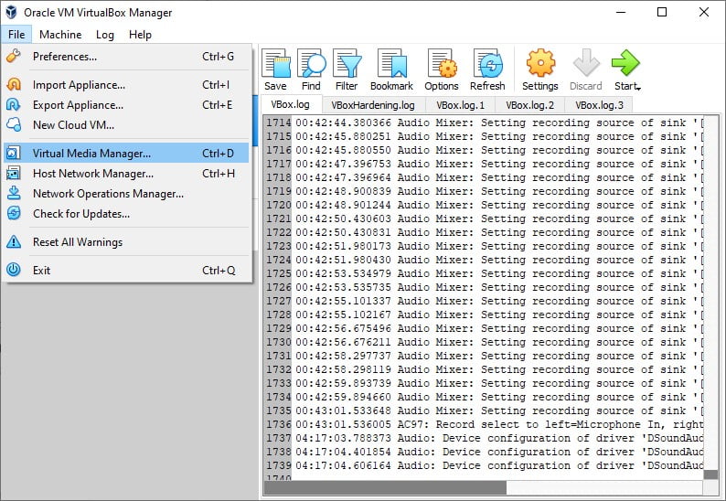Screen dimensions: 726x501
Task: Select Import Appliance... menu entry
Action: [126, 85]
